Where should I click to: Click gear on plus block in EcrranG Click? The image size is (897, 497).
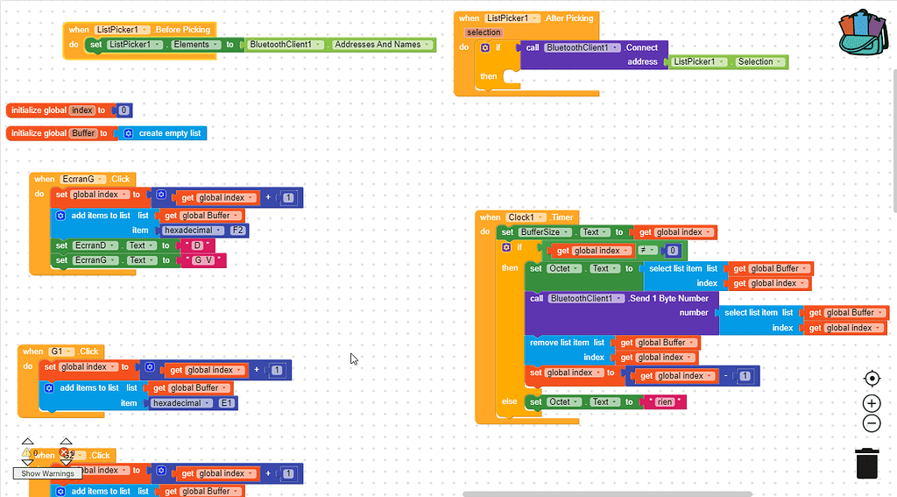pyautogui.click(x=161, y=195)
